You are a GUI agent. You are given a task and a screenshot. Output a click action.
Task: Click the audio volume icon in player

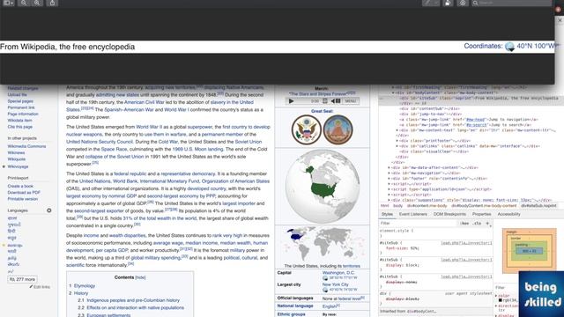[336, 101]
